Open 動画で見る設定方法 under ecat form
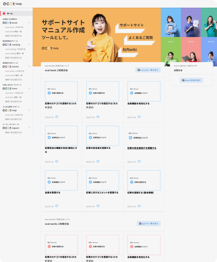 pyautogui.click(x=13, y=102)
